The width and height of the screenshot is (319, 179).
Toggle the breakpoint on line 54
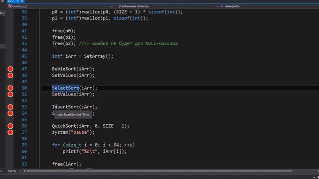[x=10, y=113]
